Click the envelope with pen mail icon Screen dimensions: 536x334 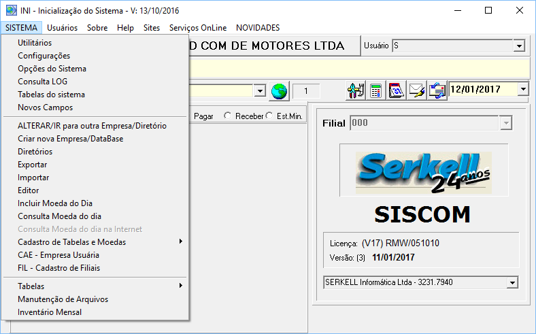click(416, 90)
